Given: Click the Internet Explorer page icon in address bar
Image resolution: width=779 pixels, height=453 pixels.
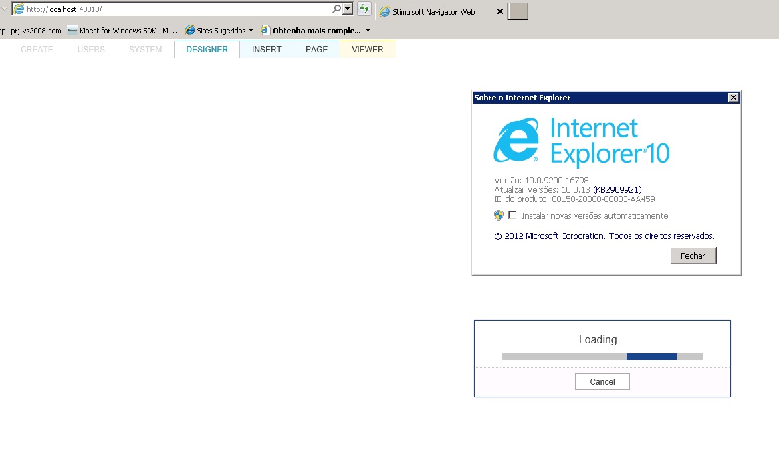Looking at the screenshot, I should [x=19, y=9].
